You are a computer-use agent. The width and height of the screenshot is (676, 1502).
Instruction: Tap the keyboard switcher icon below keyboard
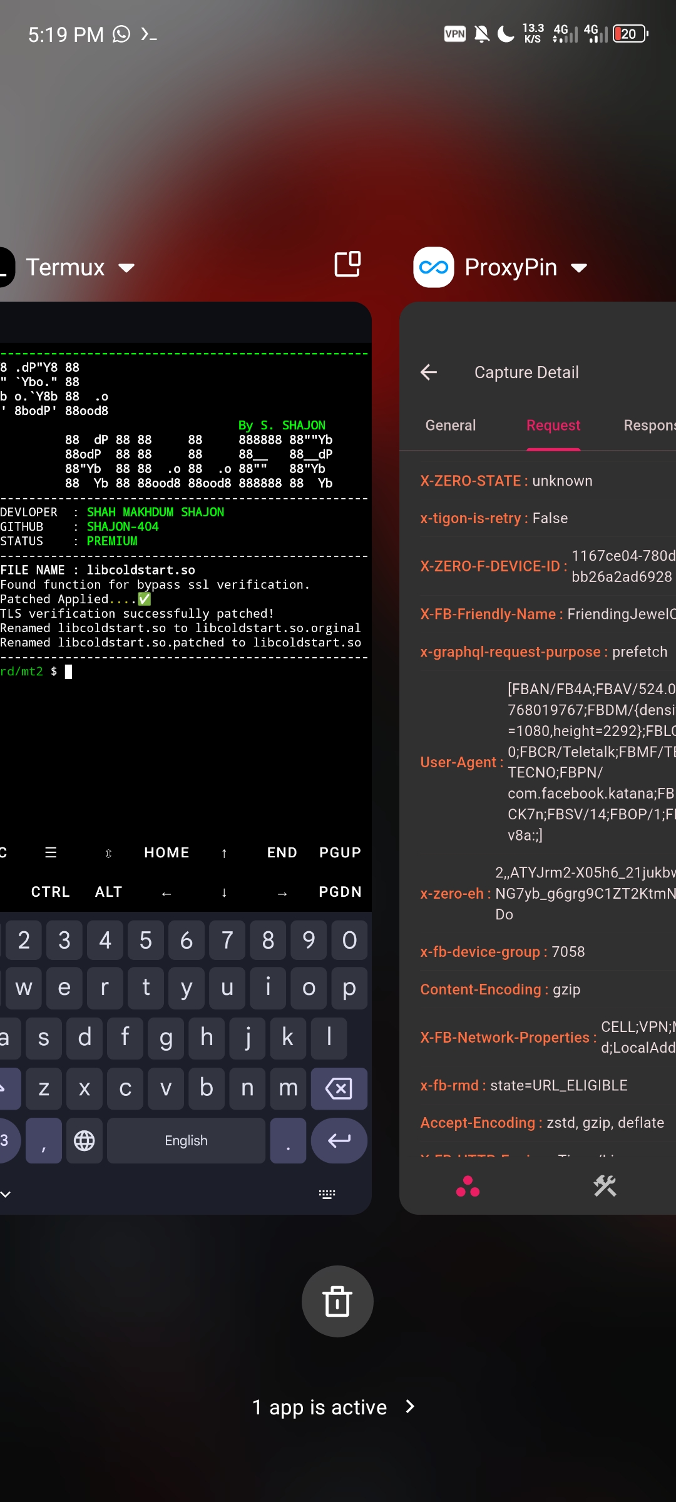(327, 1194)
